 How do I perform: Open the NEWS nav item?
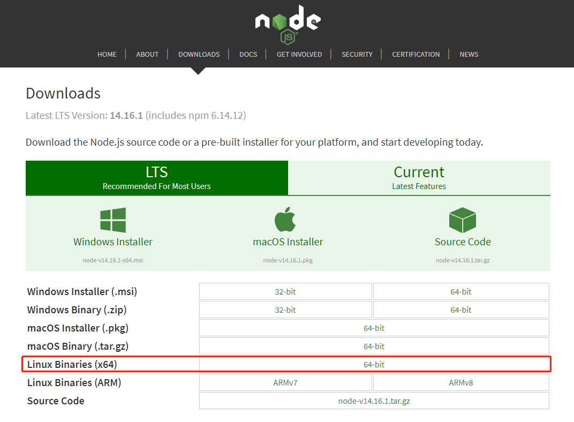pos(469,54)
